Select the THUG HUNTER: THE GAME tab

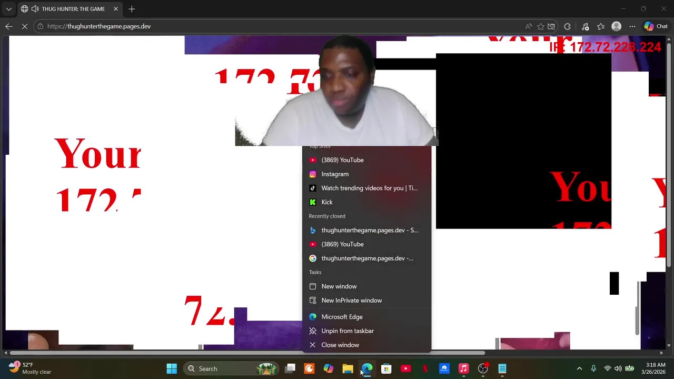(x=71, y=9)
